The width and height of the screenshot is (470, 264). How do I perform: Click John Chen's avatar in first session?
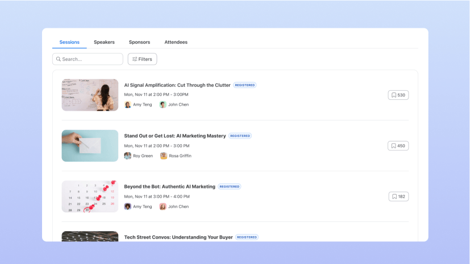163,104
